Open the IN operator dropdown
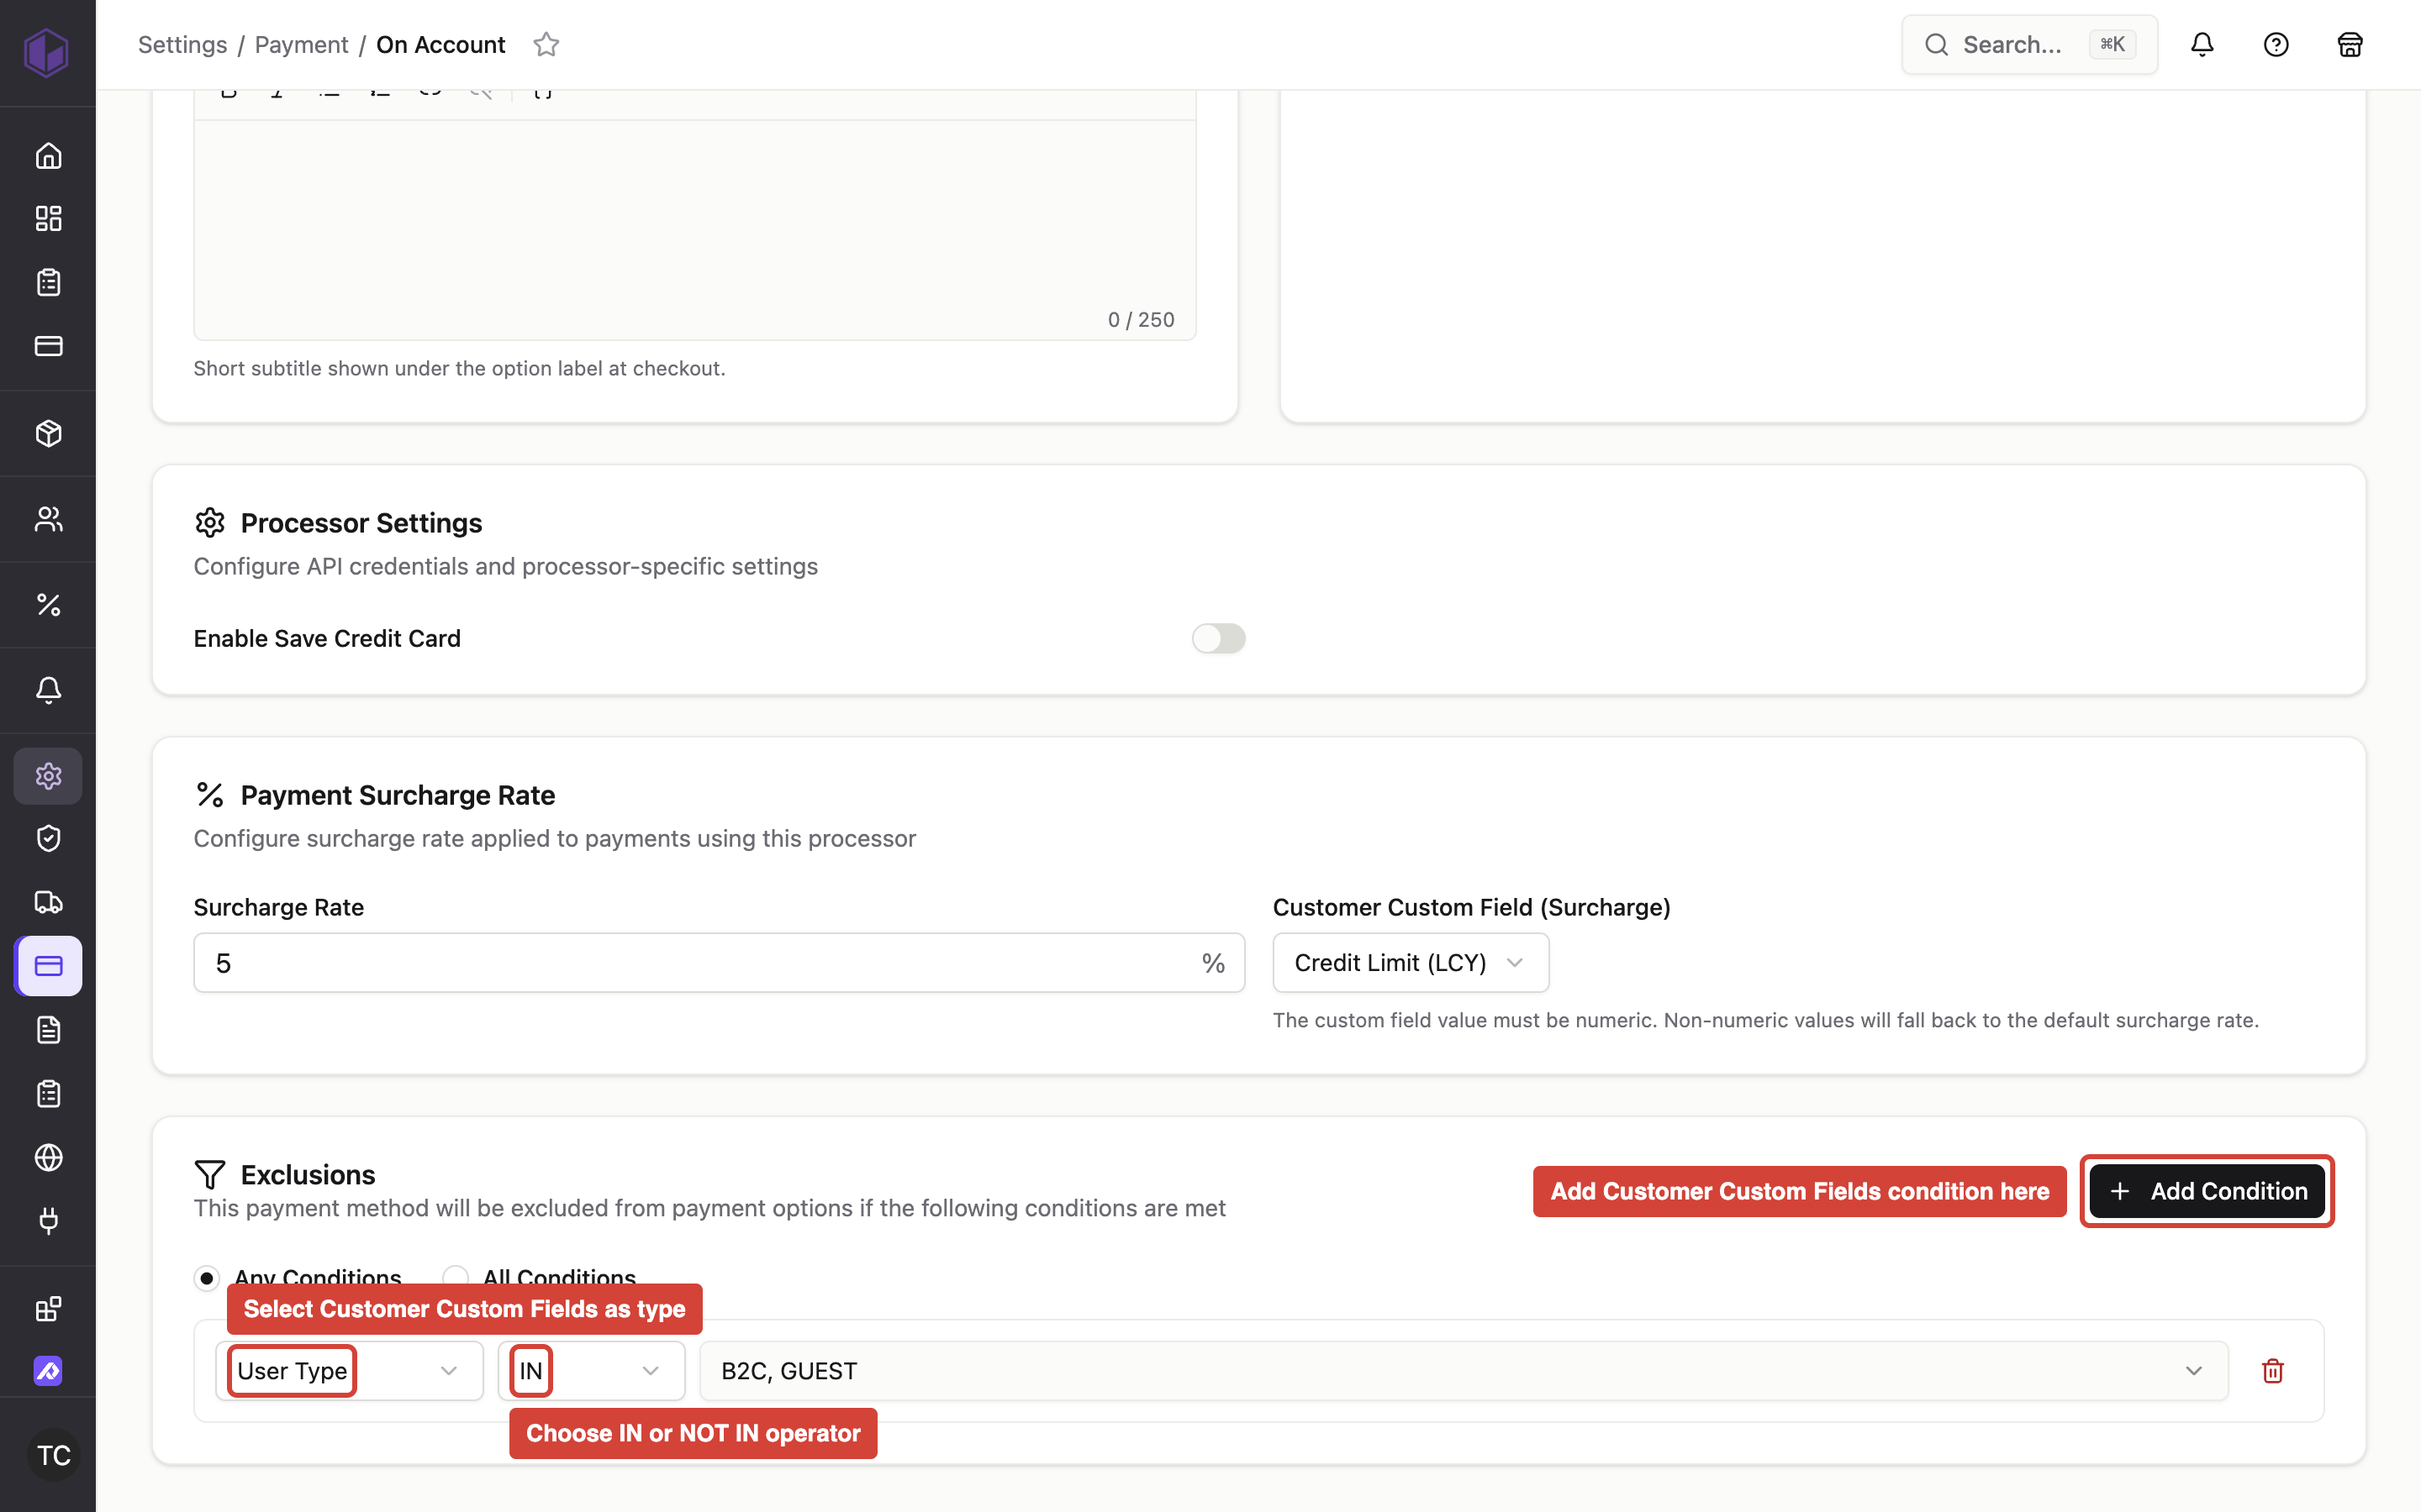2421x1512 pixels. (x=591, y=1371)
